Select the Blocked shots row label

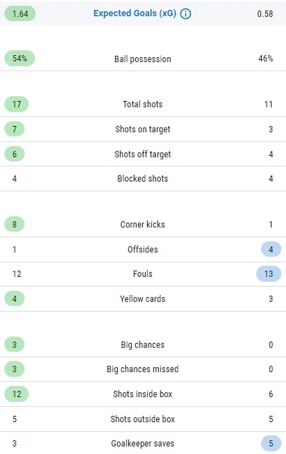coord(143,178)
